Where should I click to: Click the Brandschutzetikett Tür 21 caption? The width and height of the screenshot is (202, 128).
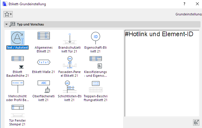pos(69,50)
